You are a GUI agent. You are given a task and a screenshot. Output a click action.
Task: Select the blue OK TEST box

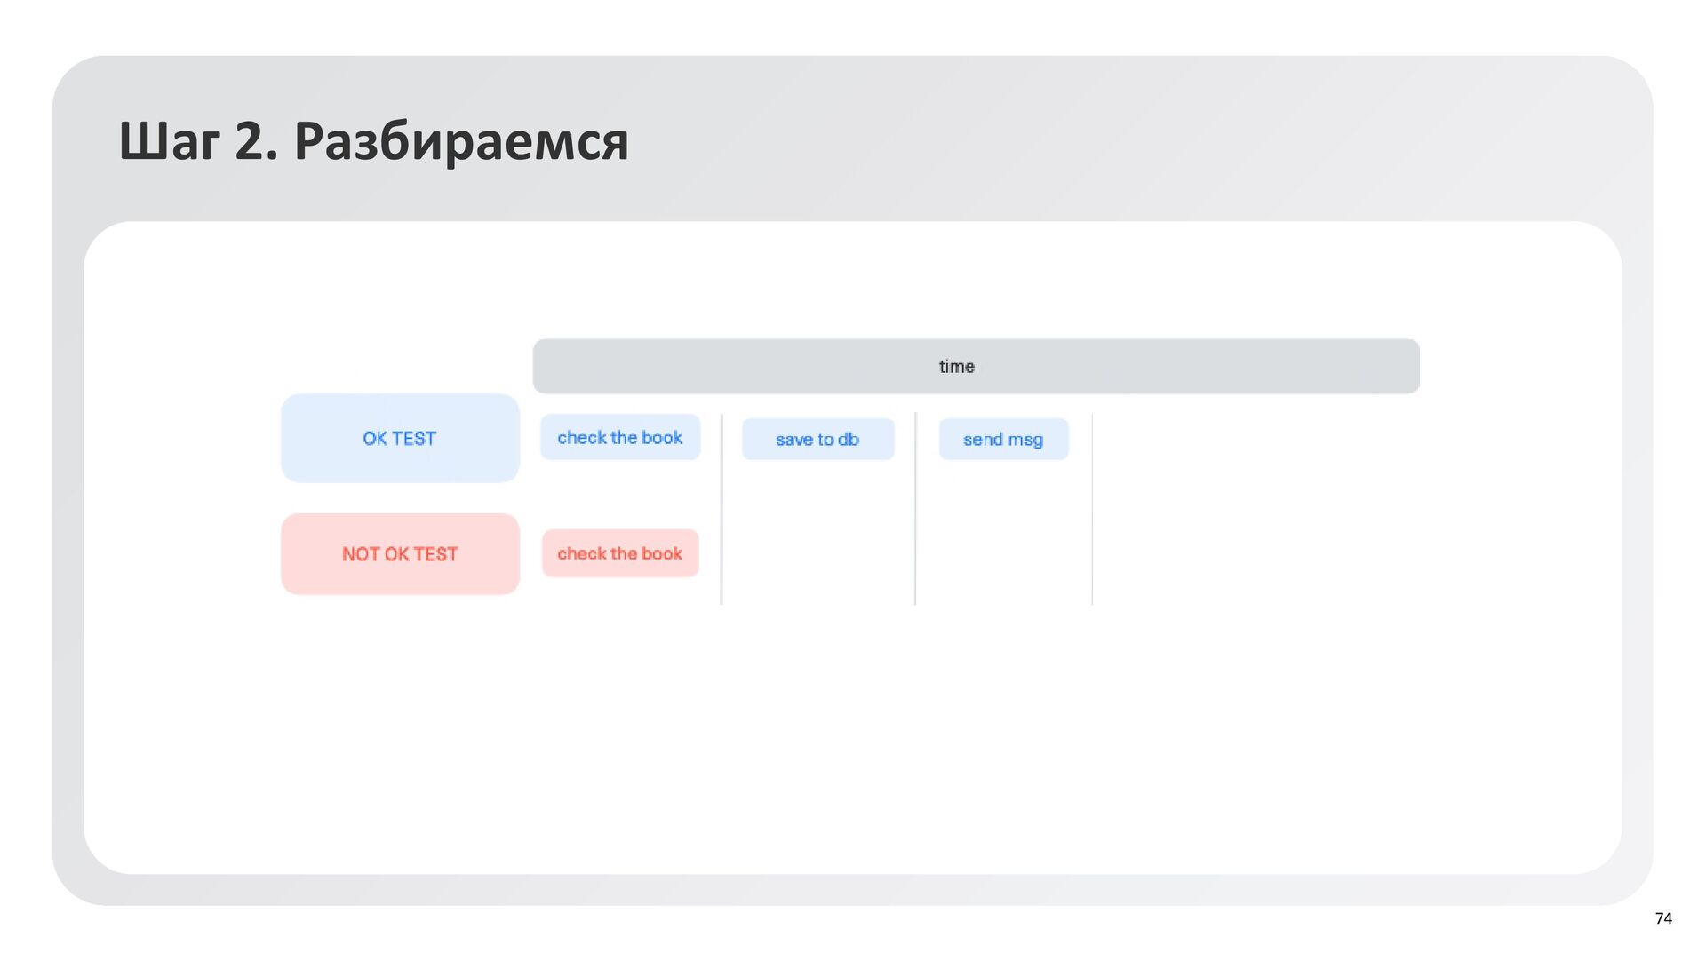400,438
